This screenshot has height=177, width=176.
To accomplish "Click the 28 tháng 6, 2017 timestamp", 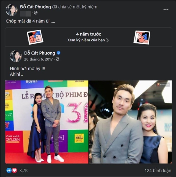I will coord(38,59).
